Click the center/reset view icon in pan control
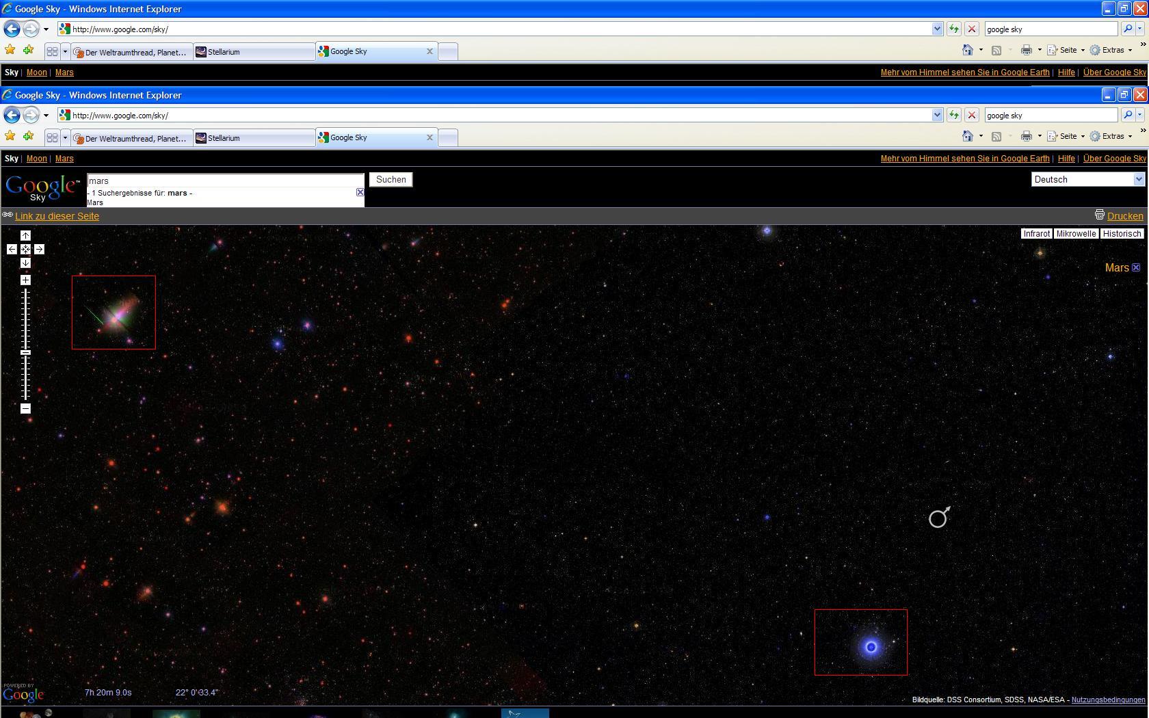This screenshot has height=718, width=1149. pos(25,249)
